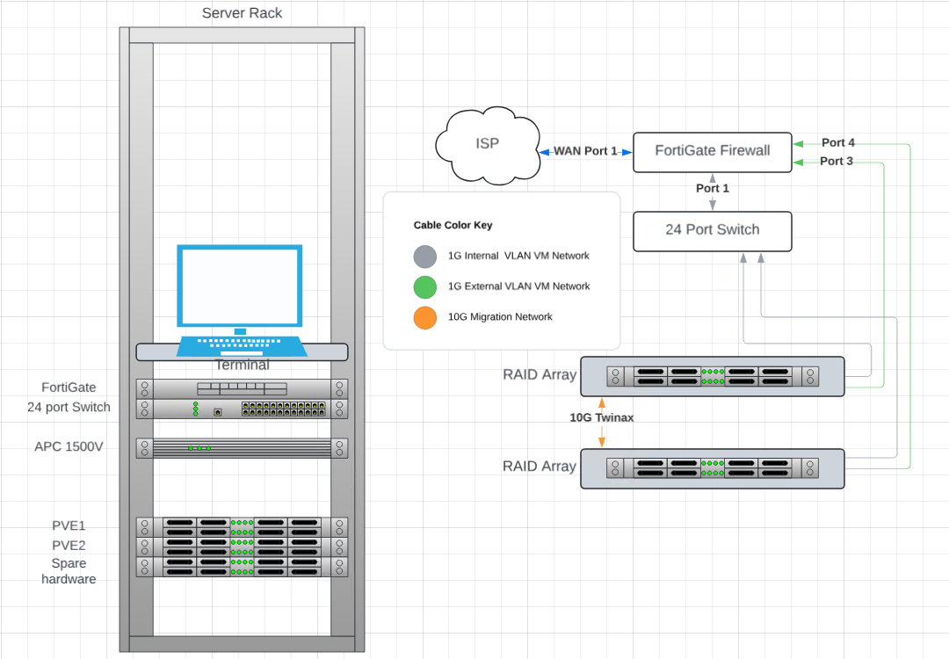Viewport: 949px width, 659px height.
Task: Select the FortiGate device in the rack
Action: click(242, 388)
